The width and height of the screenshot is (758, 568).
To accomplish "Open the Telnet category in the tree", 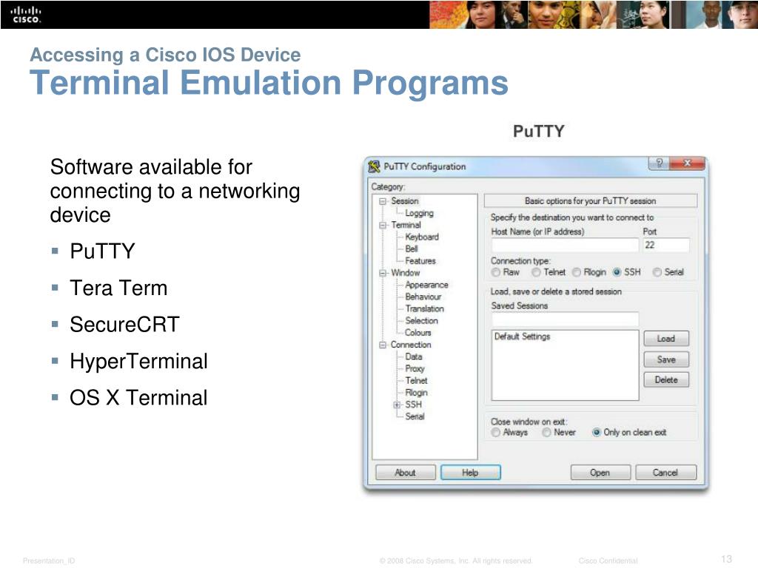I will point(416,381).
